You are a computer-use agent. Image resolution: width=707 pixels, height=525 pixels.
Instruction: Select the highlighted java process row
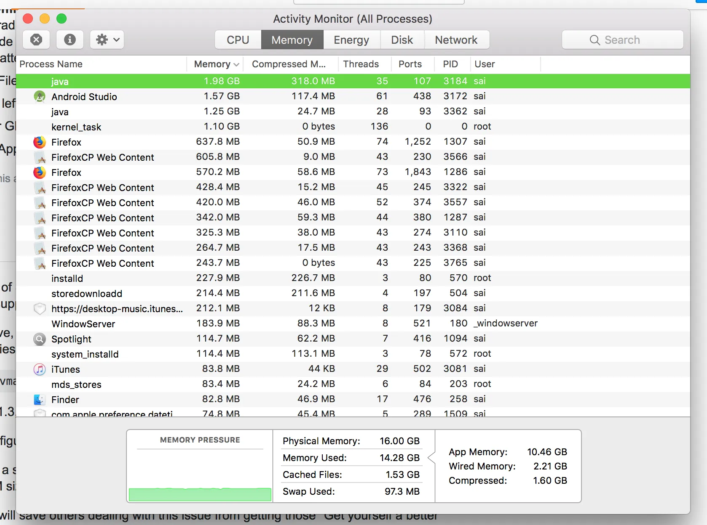(353, 81)
